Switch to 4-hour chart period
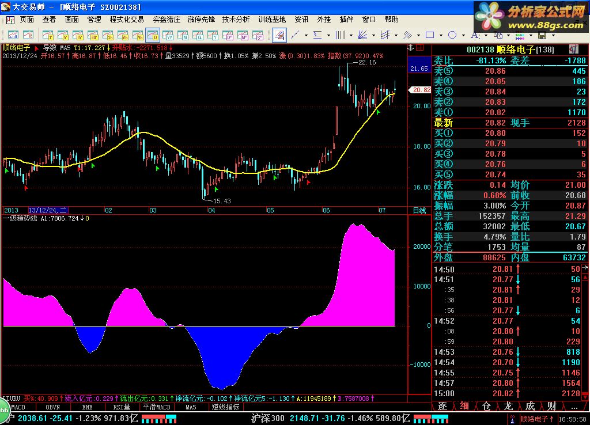 [x=138, y=35]
